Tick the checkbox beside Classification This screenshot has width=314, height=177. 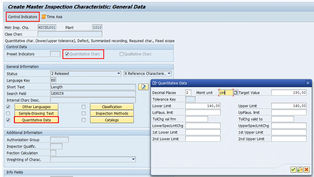84,107
